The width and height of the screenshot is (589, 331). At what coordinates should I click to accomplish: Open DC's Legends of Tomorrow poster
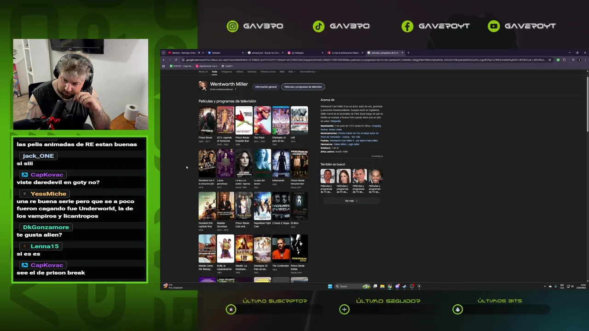pos(225,120)
